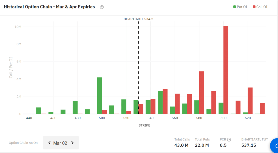This screenshot has height=153, width=278.
Task: Click the red Call bar at strike 590
Action: pyautogui.click(x=214, y=102)
